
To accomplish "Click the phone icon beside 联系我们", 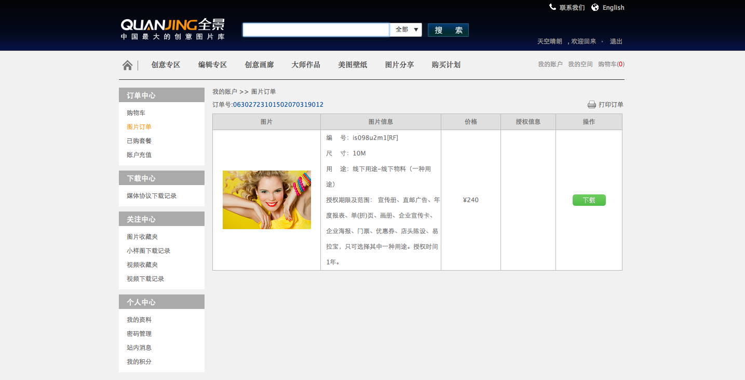I will 552,7.
